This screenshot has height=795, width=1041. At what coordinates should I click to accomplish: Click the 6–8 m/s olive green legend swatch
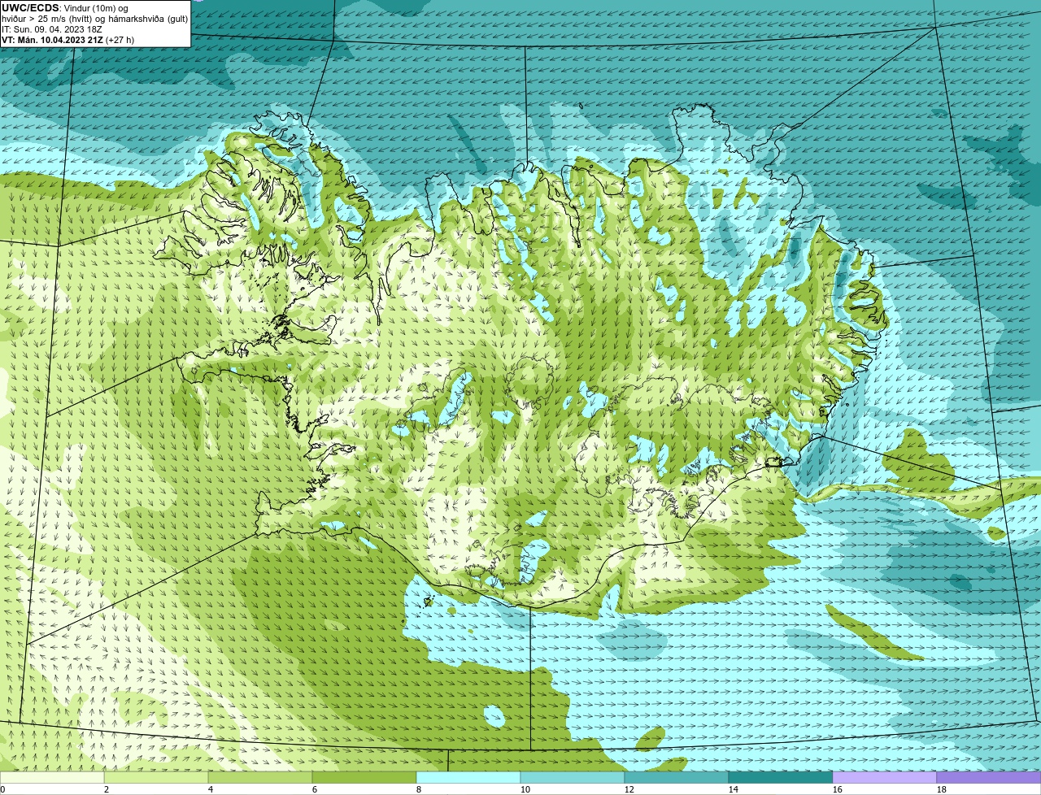pos(364,777)
